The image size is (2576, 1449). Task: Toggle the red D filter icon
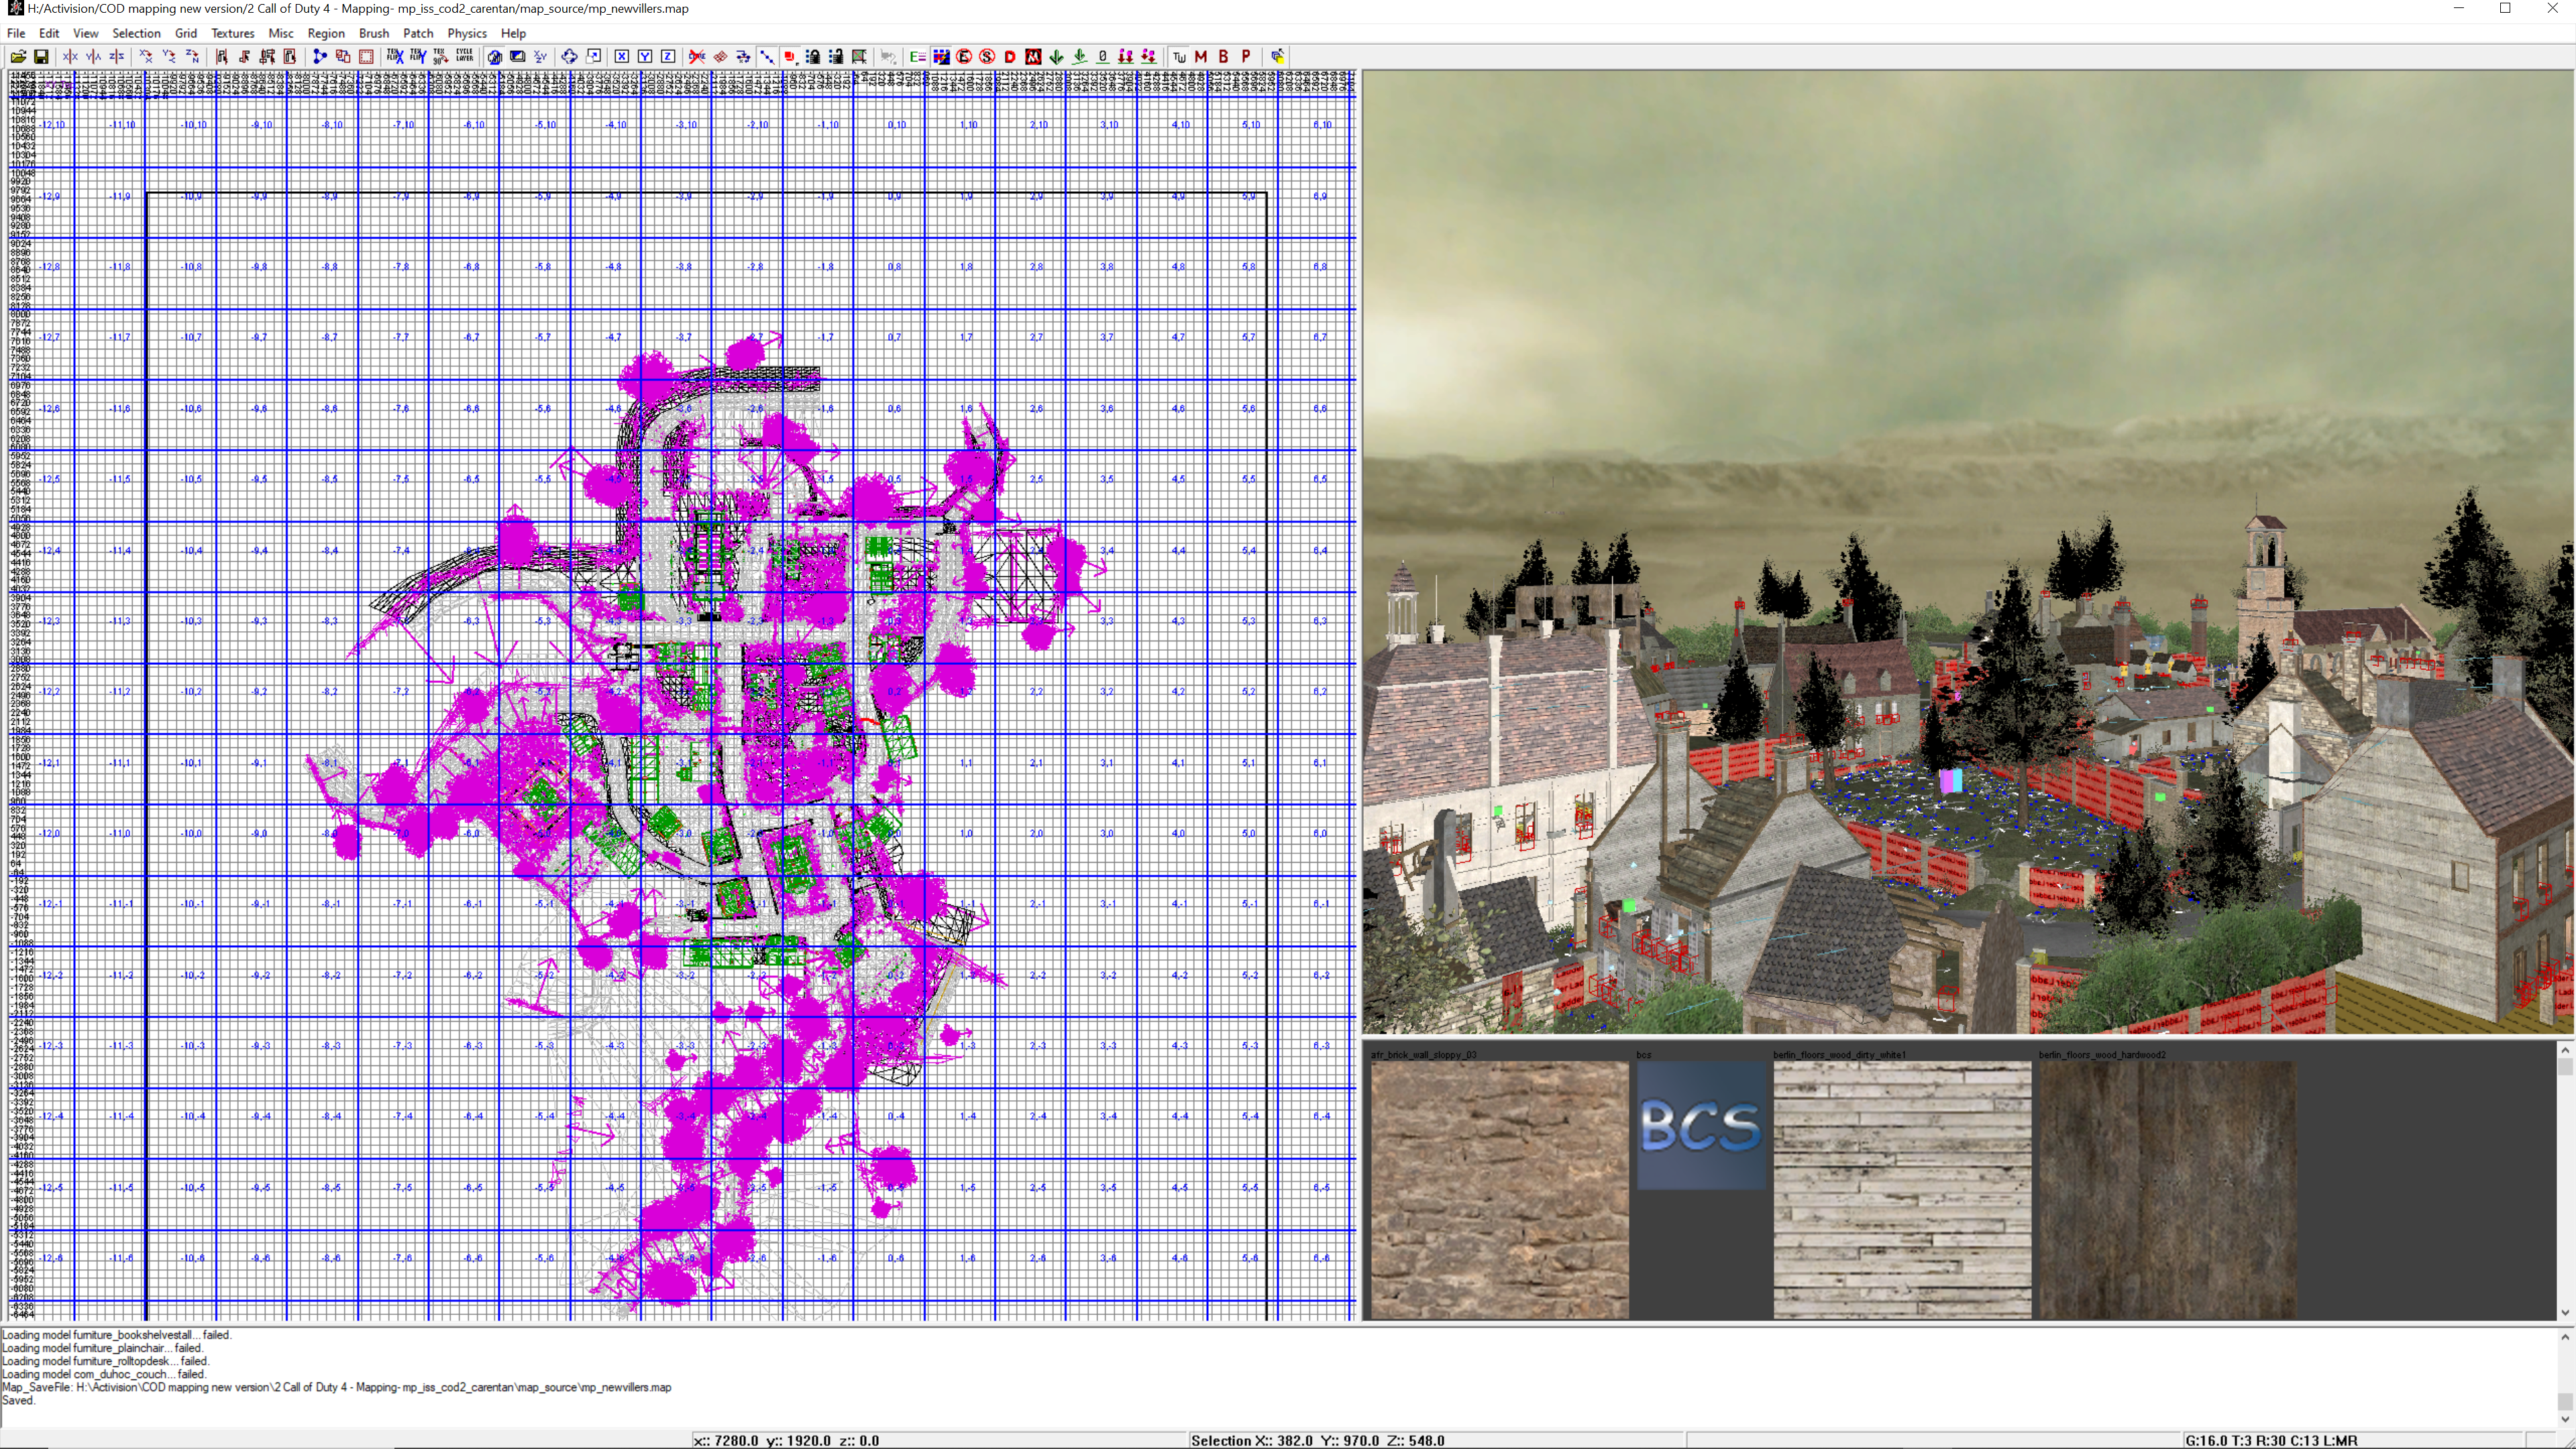point(1011,56)
